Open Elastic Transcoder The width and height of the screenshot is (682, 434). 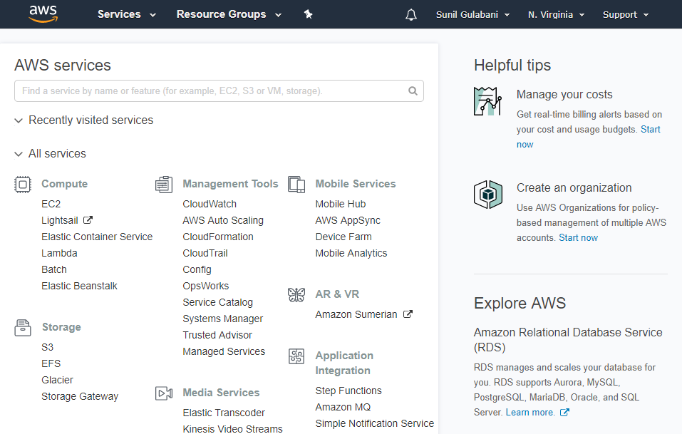(224, 413)
